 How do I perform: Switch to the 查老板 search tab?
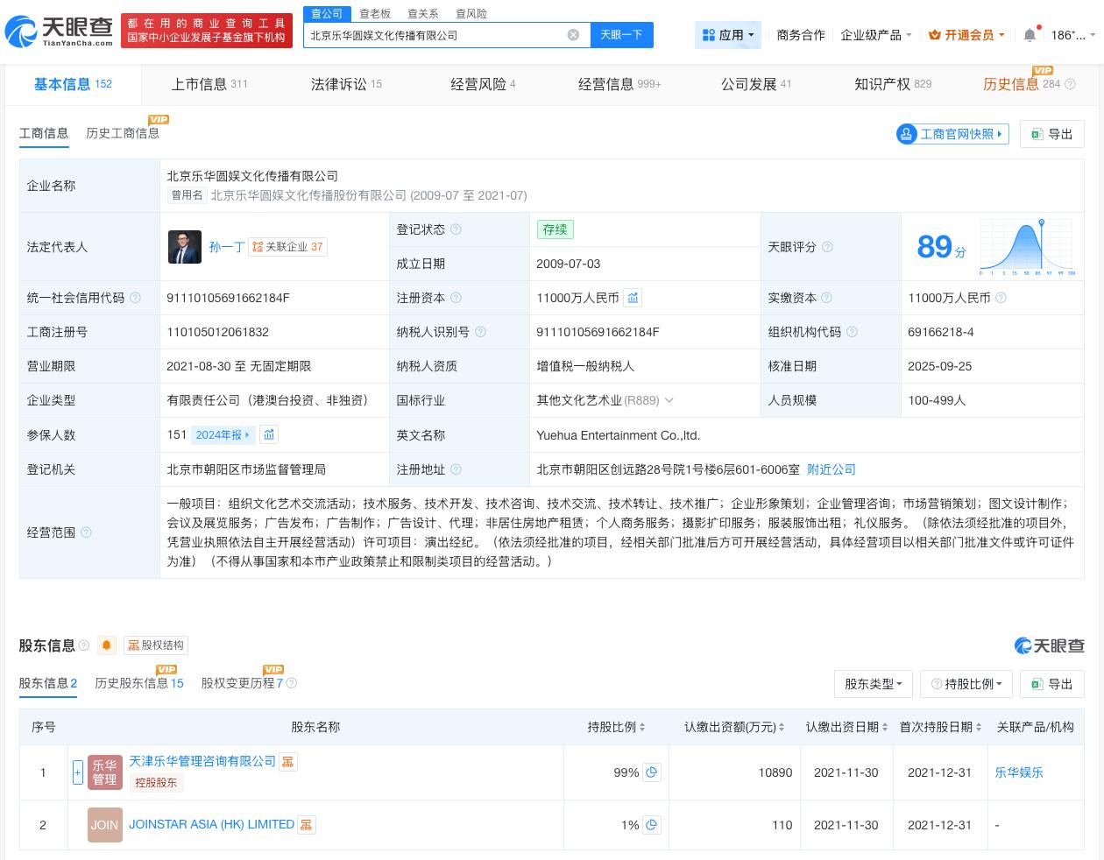[x=375, y=13]
